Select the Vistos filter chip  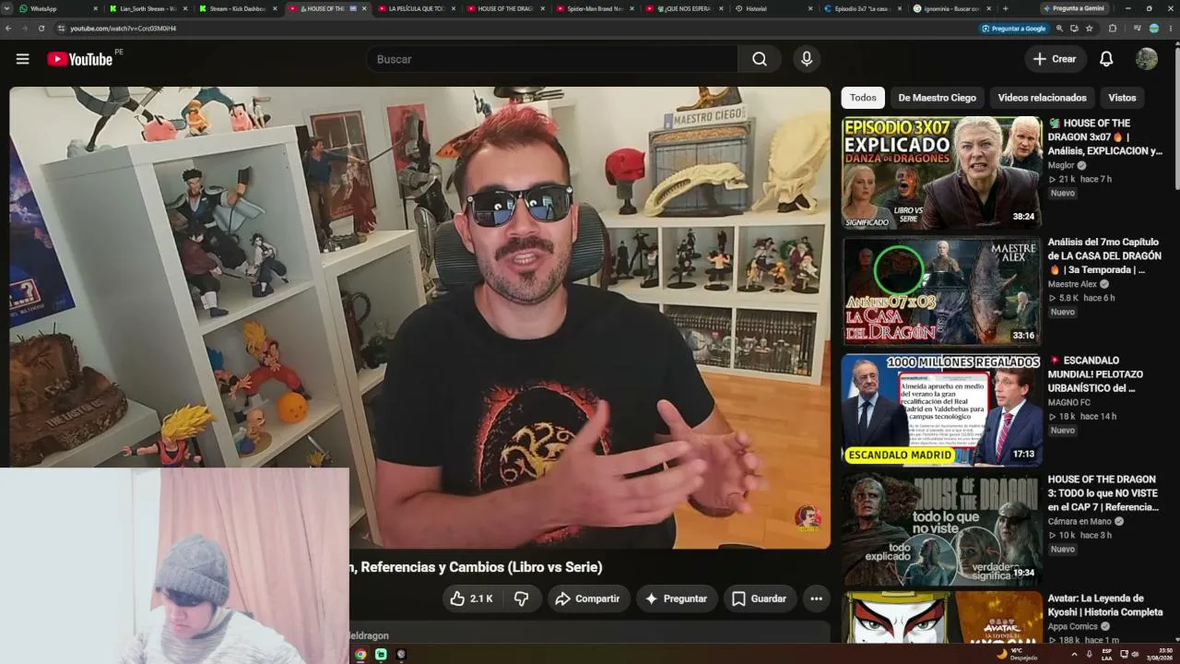(x=1122, y=98)
